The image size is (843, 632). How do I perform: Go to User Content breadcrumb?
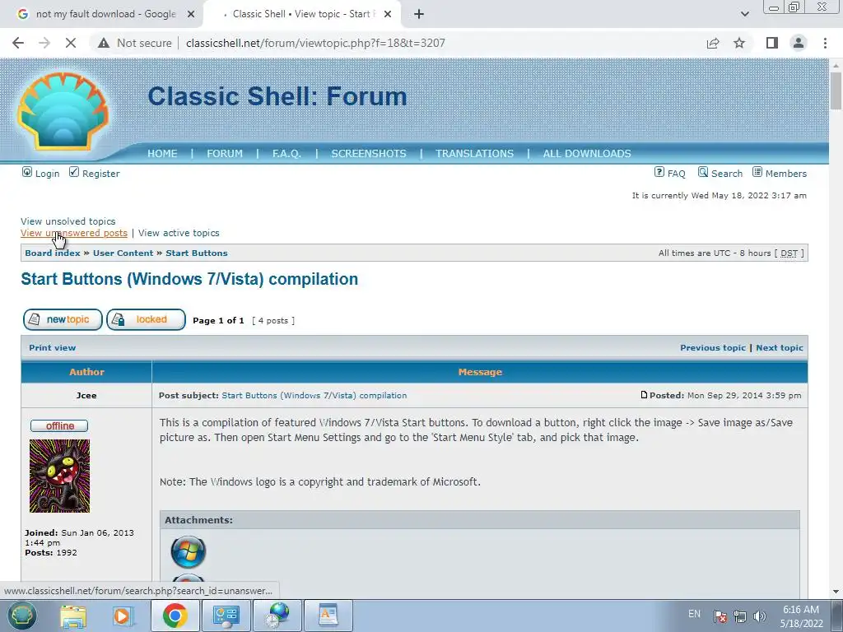123,253
